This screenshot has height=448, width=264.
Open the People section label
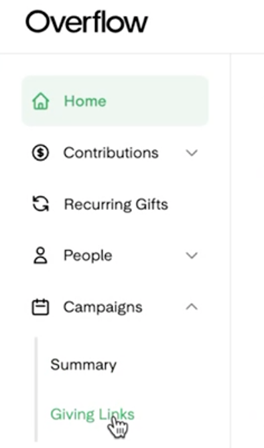[x=88, y=256]
